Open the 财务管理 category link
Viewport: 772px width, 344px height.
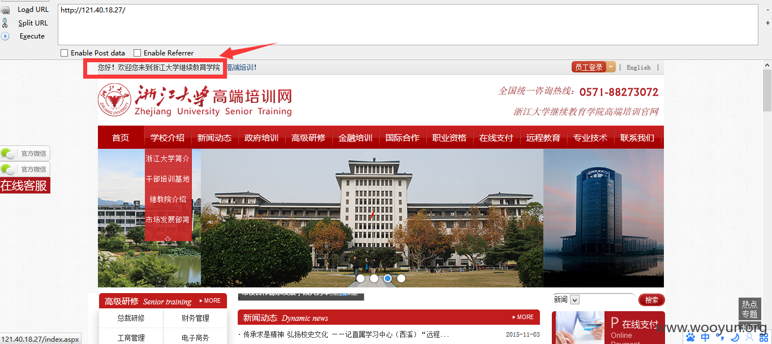tap(195, 318)
